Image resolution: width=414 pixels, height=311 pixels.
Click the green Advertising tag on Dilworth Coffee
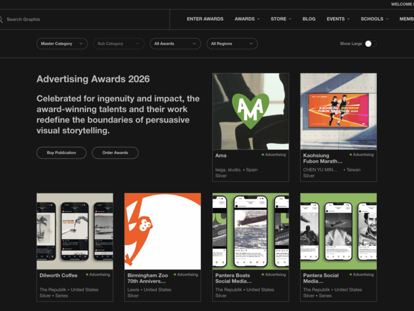[98, 275]
